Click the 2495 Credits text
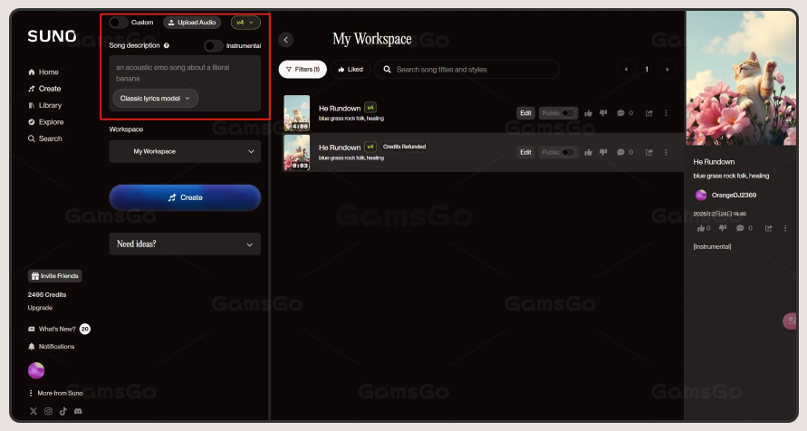The width and height of the screenshot is (807, 431). pos(47,294)
